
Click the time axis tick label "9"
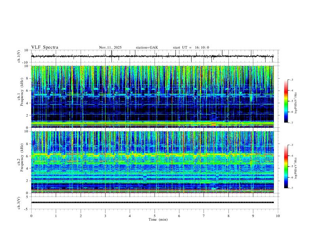[253, 216]
